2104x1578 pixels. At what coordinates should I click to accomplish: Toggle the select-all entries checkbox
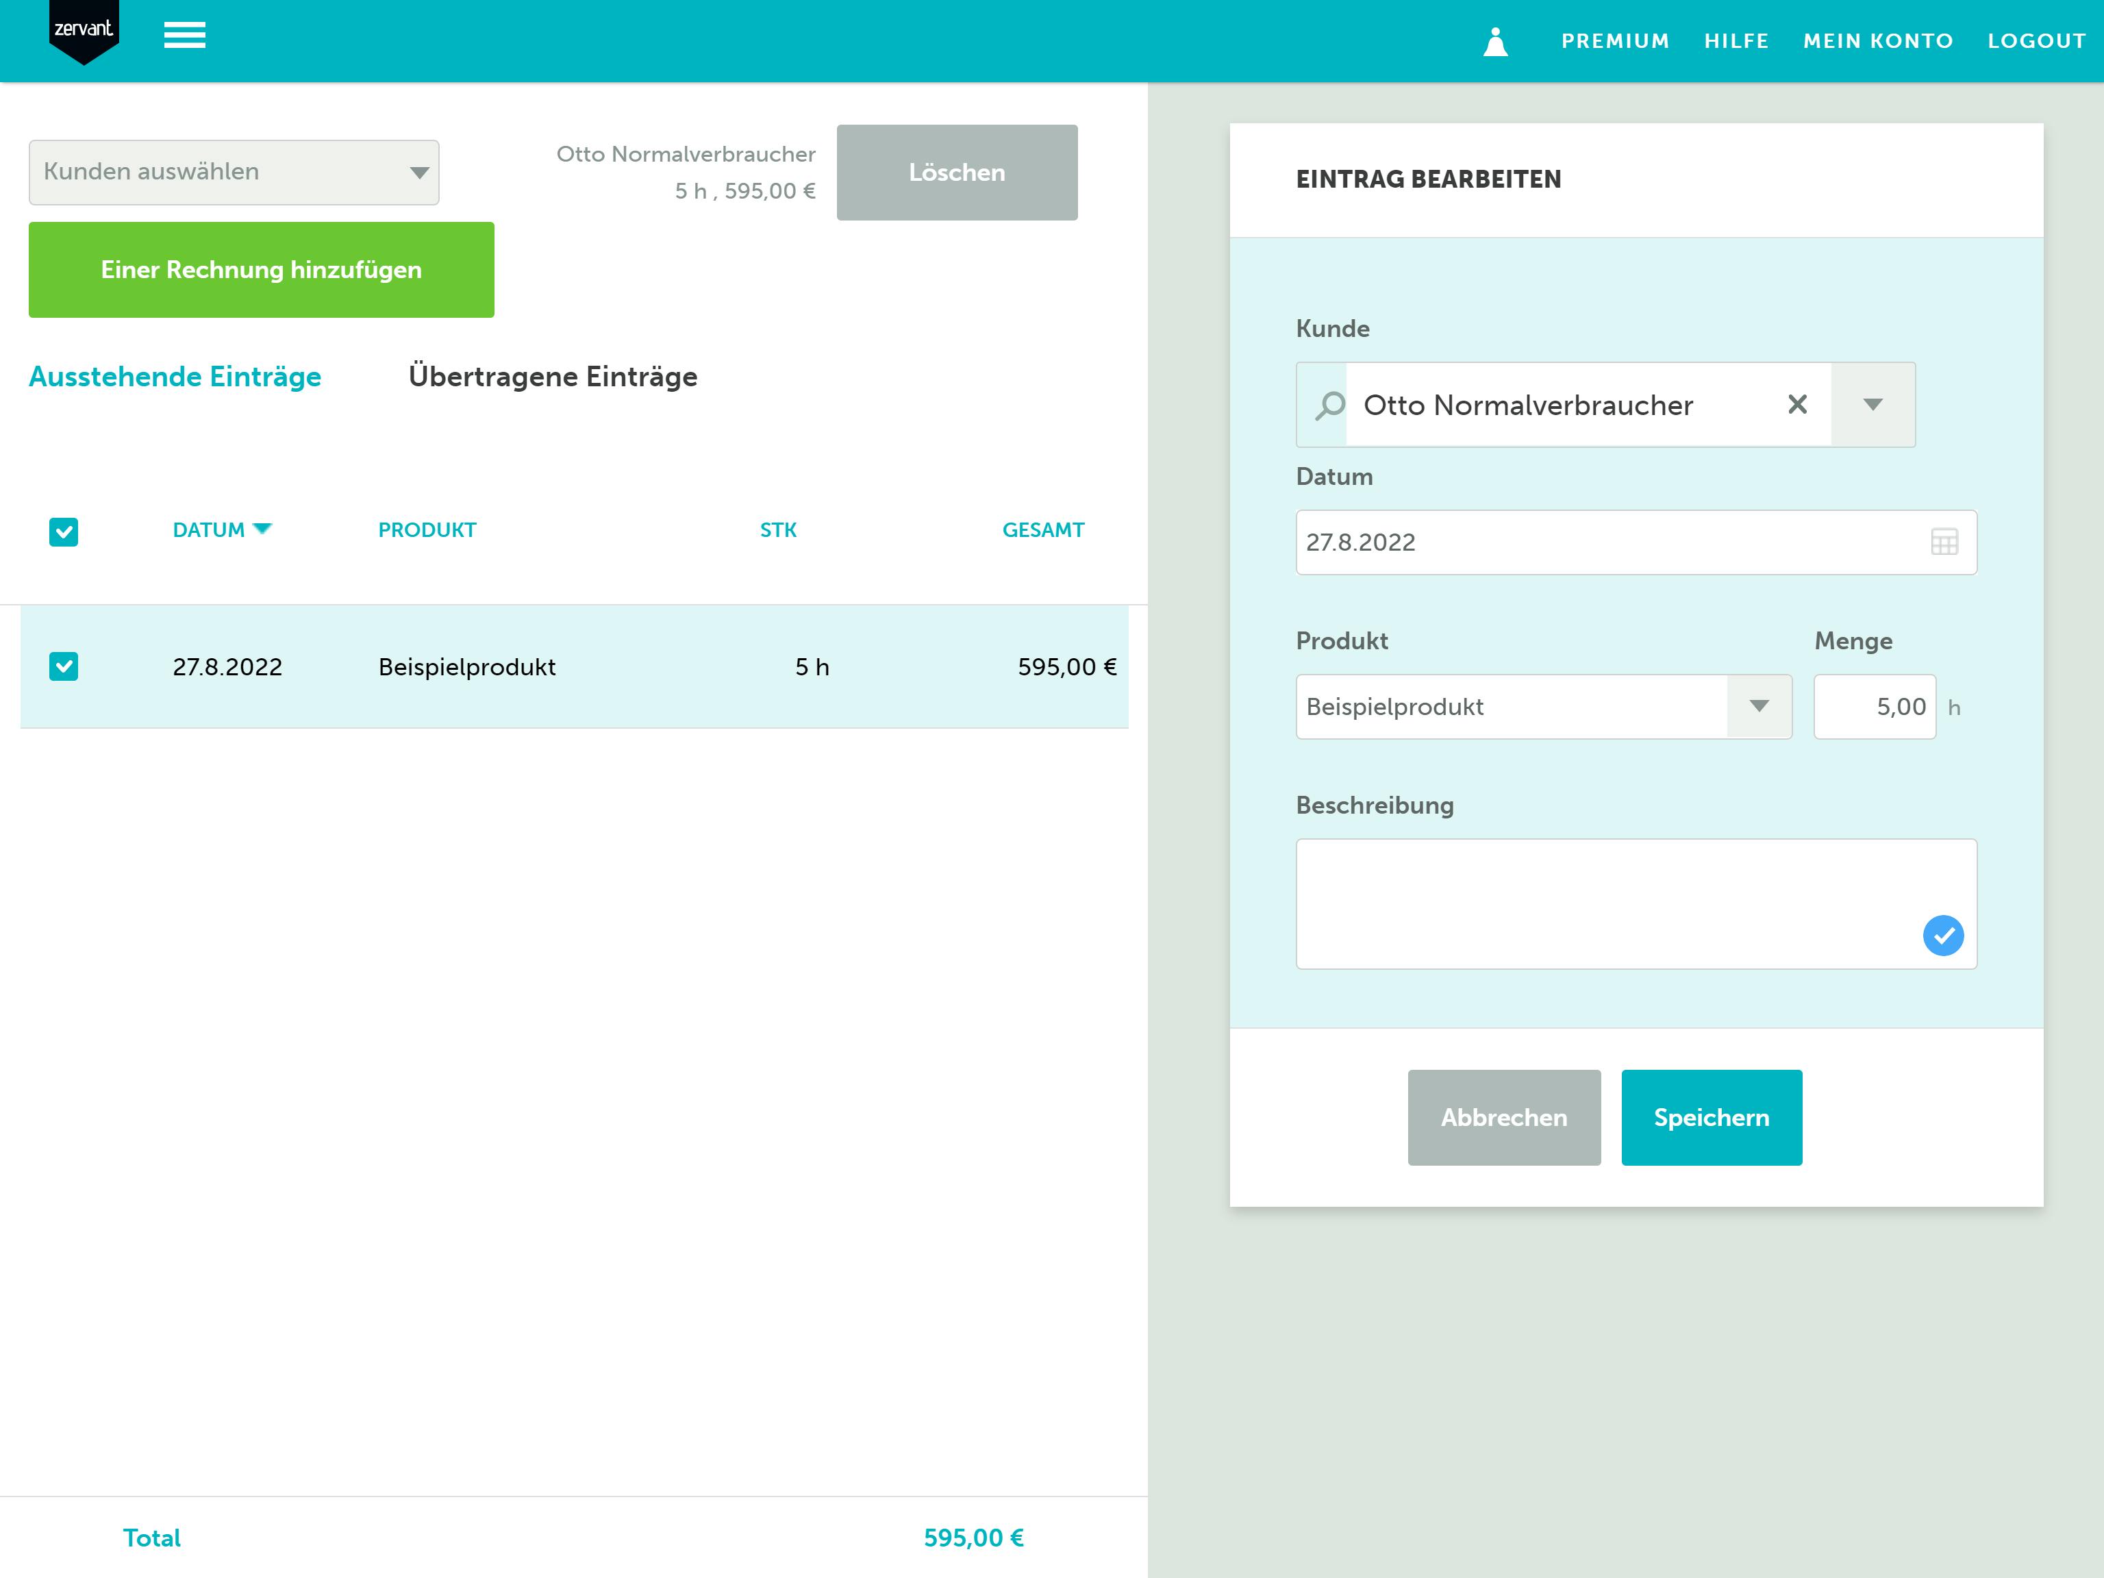(64, 531)
